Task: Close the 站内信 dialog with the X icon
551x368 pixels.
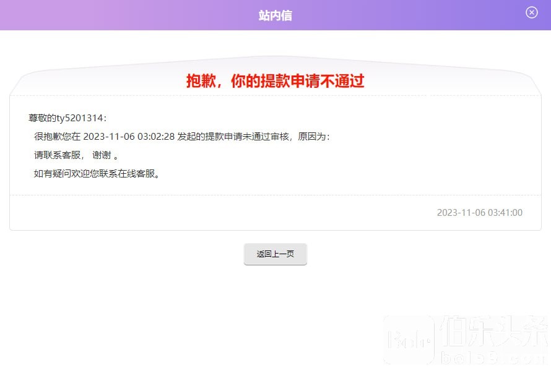Action: (x=531, y=12)
